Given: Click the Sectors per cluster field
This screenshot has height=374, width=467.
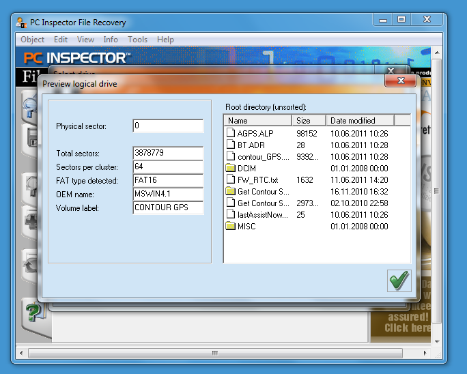Looking at the screenshot, I should (x=168, y=167).
